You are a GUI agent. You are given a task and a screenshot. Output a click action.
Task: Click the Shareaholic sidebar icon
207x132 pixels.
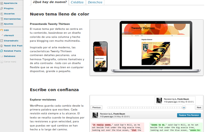[x=2, y=41]
